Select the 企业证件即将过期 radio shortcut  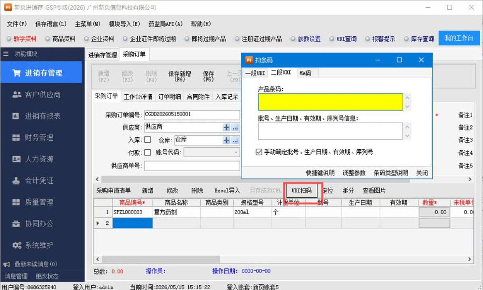pyautogui.click(x=149, y=39)
